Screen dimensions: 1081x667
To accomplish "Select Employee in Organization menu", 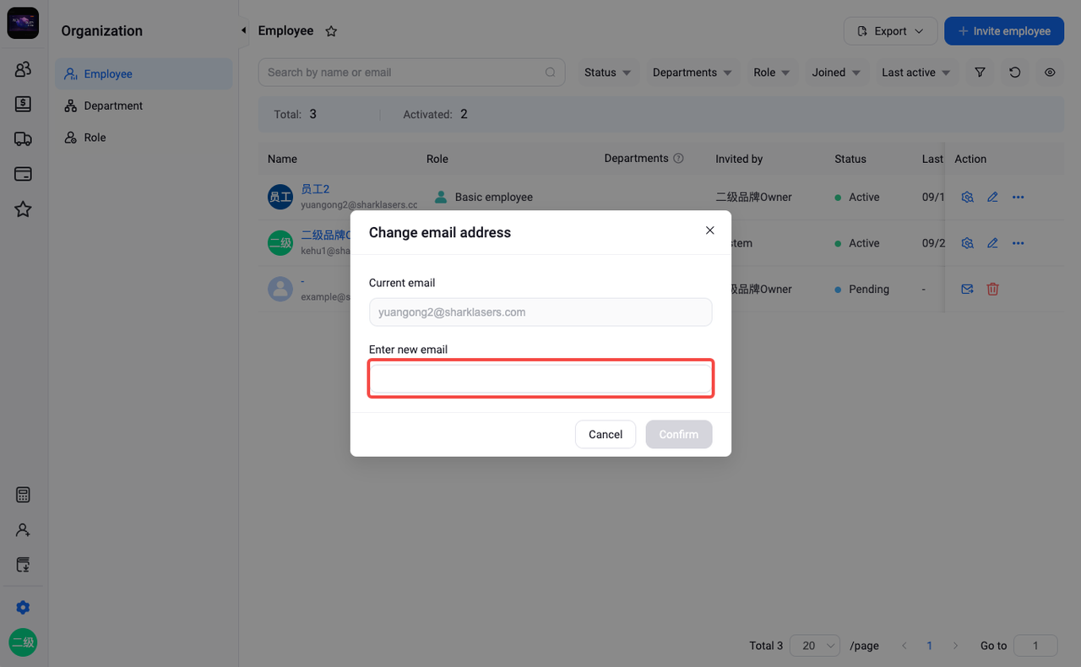I will (x=144, y=73).
